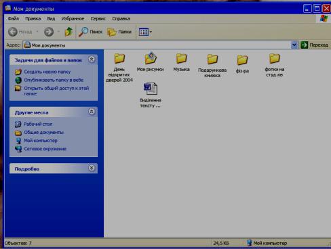Expand the address bar dropdown
The image size is (331, 249).
coord(294,45)
